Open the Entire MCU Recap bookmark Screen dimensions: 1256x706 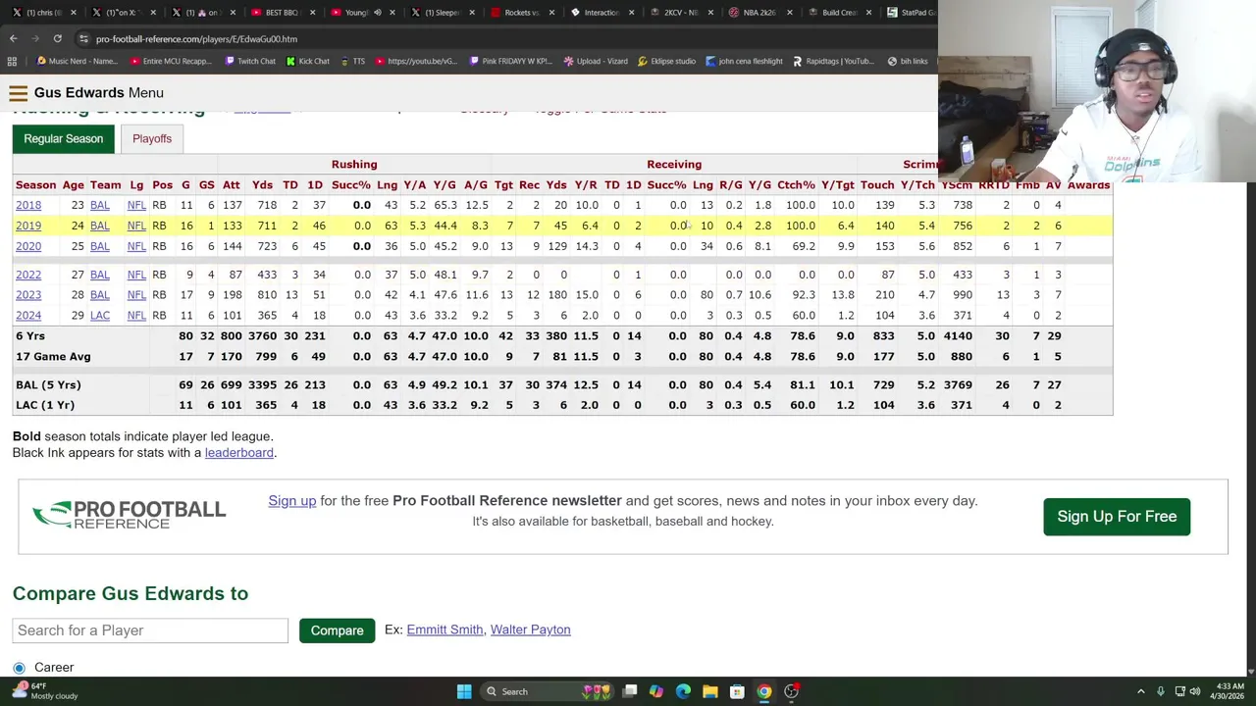170,61
